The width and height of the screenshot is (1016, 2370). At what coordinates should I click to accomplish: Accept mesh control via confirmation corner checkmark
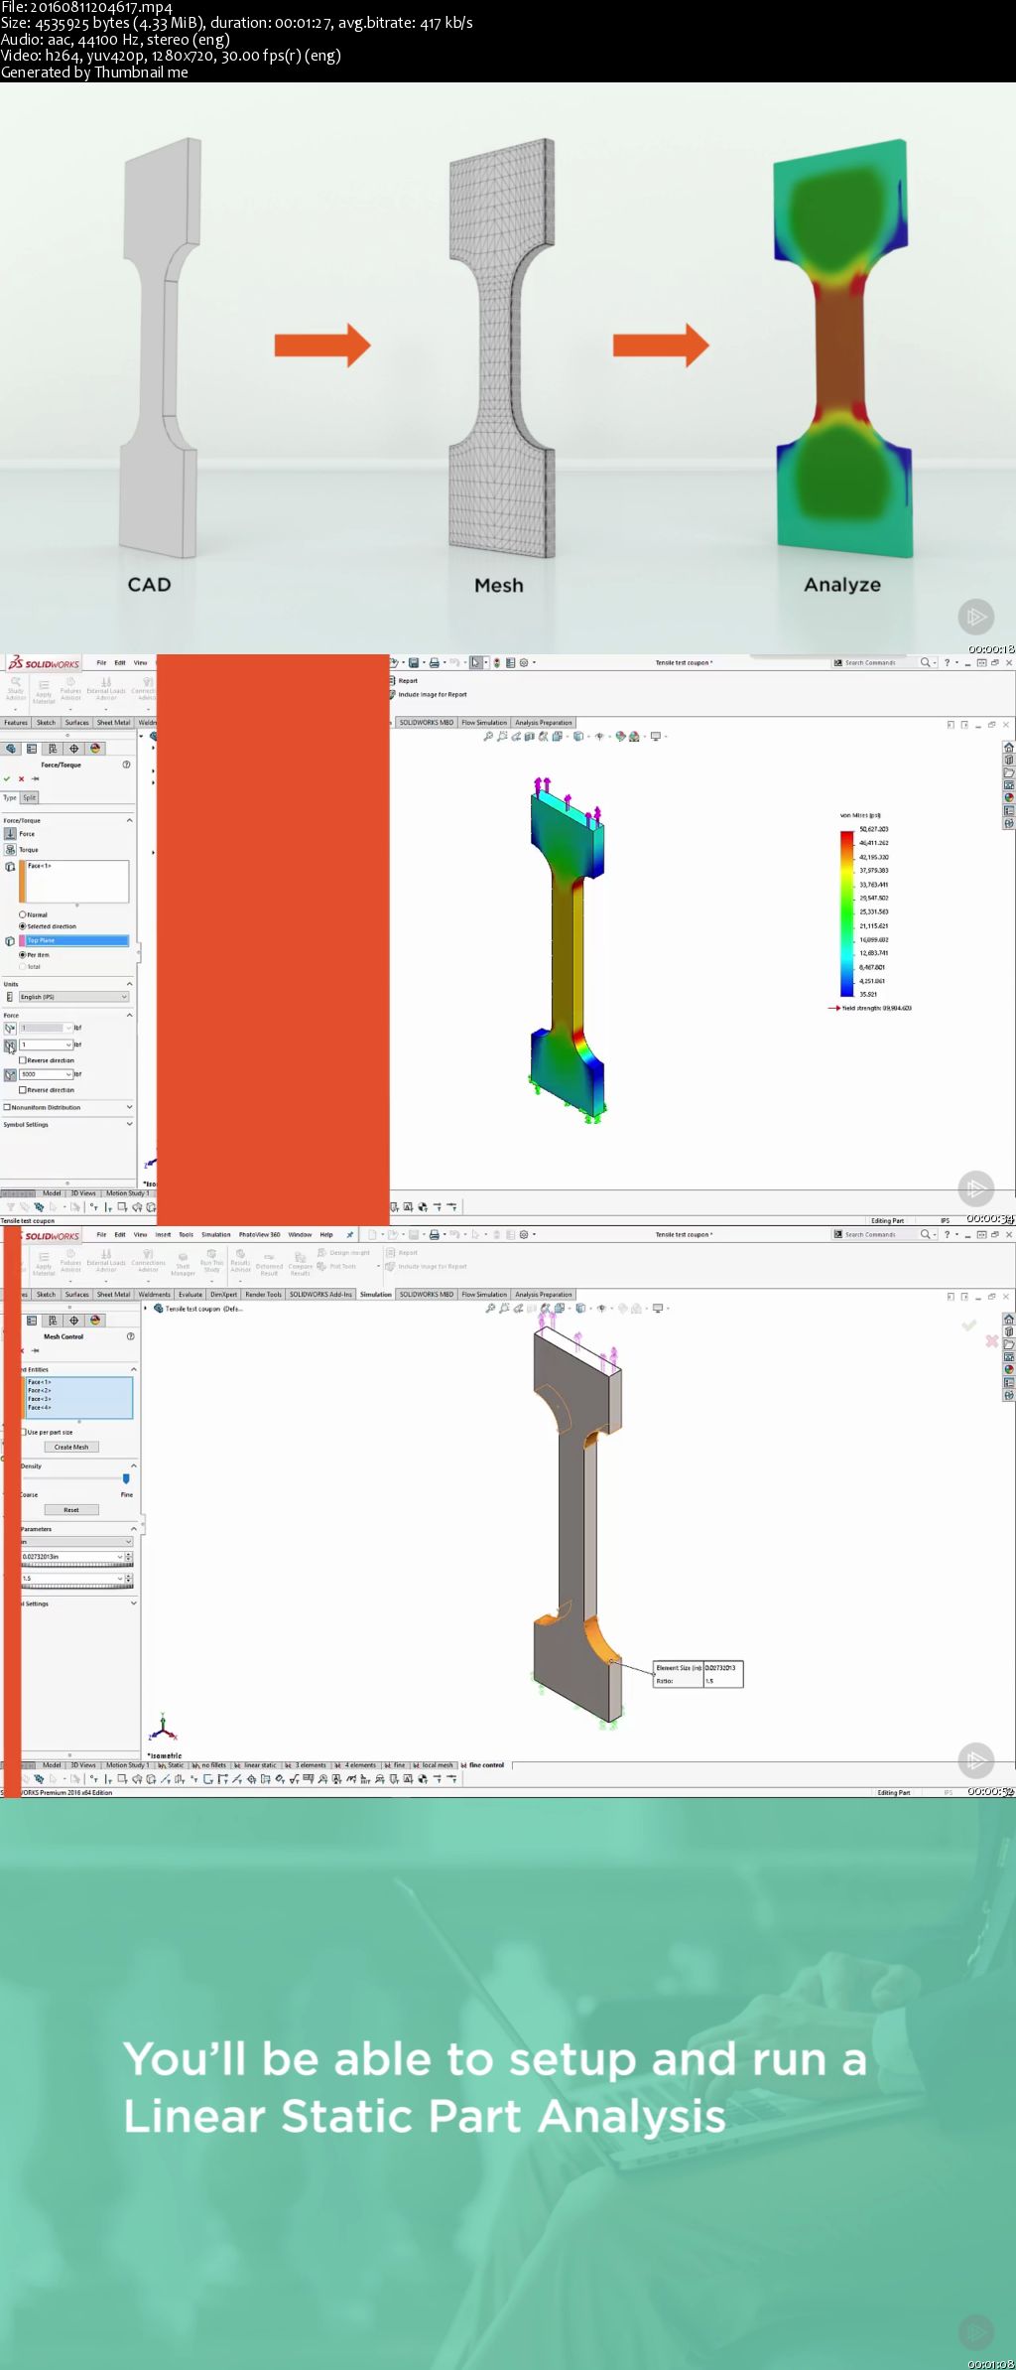click(968, 1325)
